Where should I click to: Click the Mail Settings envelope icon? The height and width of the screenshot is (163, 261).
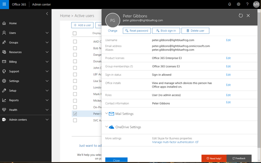(x=111, y=114)
